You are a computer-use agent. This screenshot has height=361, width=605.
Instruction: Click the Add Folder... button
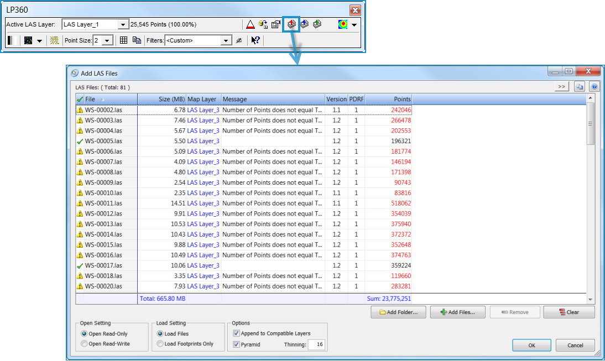[x=398, y=312]
